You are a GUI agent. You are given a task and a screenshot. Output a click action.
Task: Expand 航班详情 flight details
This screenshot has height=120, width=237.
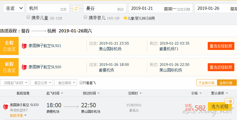coord(18,115)
